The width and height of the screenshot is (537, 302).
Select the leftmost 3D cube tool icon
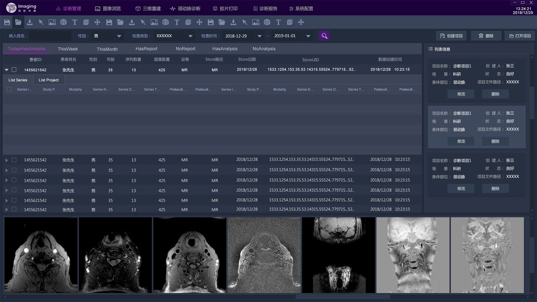[x=63, y=22]
